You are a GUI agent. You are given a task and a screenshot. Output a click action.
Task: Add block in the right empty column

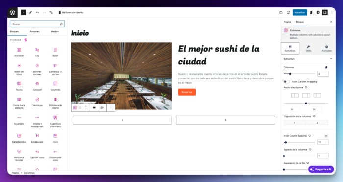(x=225, y=120)
